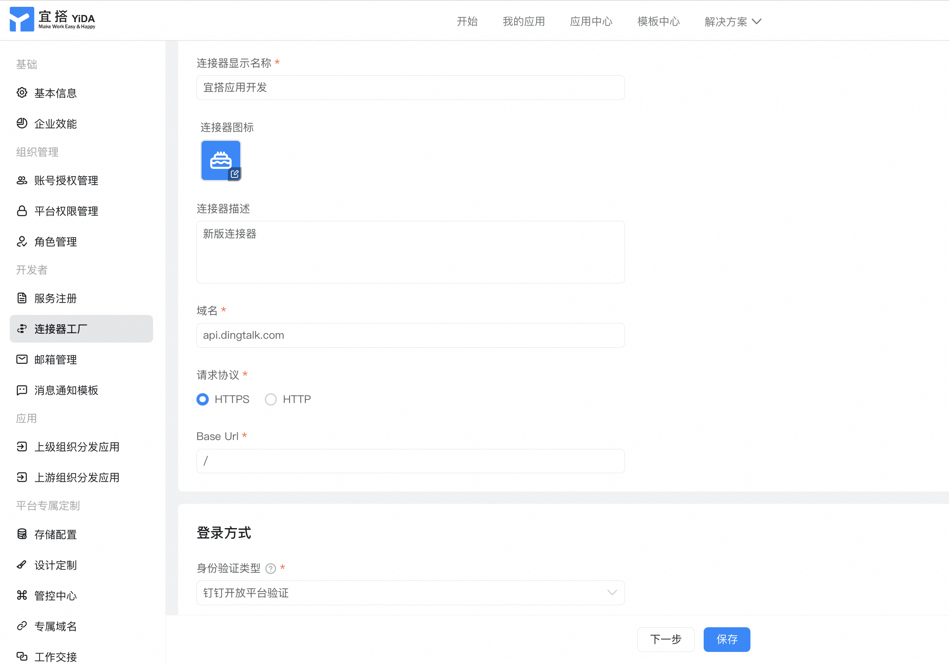The image size is (949, 663).
Task: Click the Base Url input field
Action: point(410,461)
